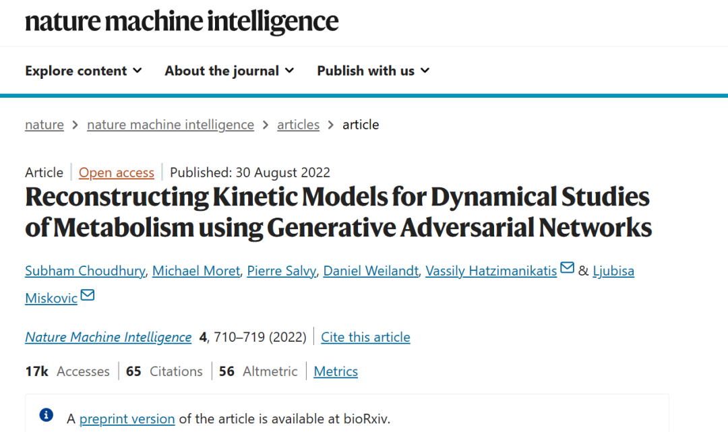Screen dimensions: 728x432
Task: Open nature machine intelligence breadcrumb link
Action: tap(171, 125)
